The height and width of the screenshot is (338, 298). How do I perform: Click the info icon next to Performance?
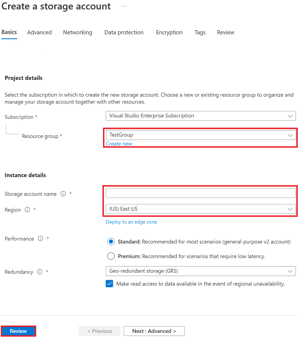click(41, 239)
